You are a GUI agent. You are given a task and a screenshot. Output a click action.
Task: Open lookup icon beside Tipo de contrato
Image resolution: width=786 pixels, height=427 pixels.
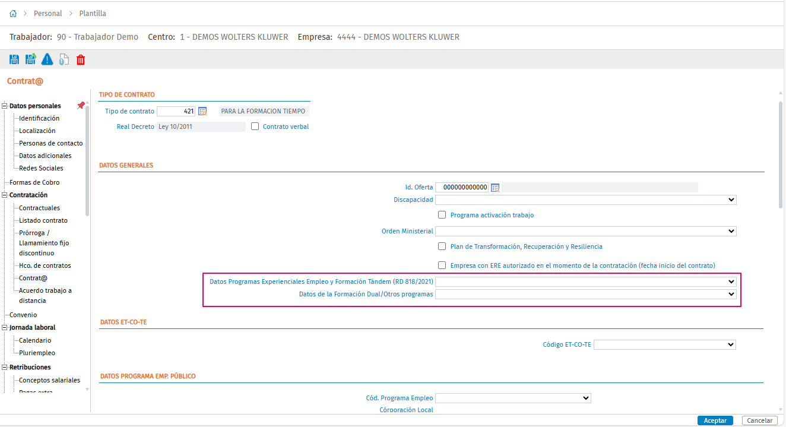pos(202,111)
